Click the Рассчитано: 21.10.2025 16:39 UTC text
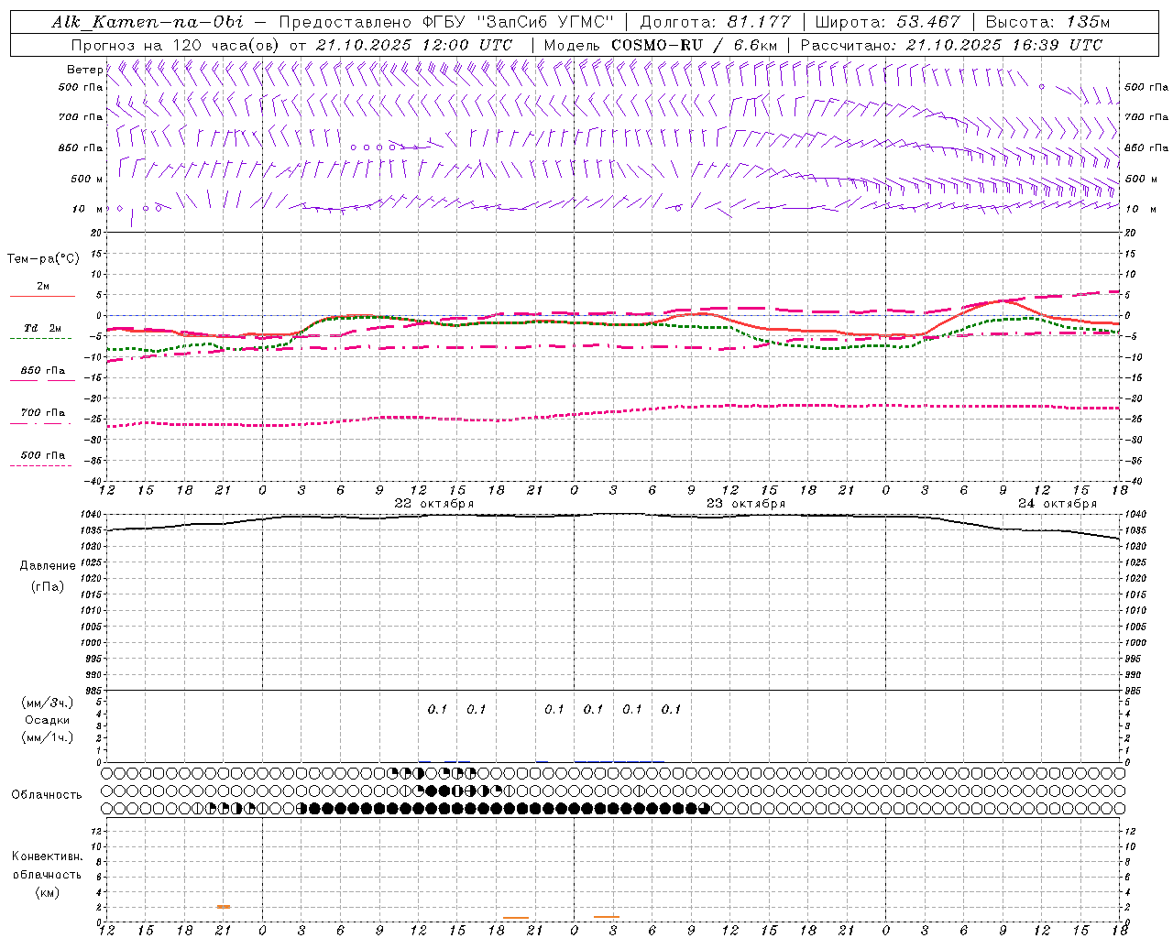 pos(951,45)
